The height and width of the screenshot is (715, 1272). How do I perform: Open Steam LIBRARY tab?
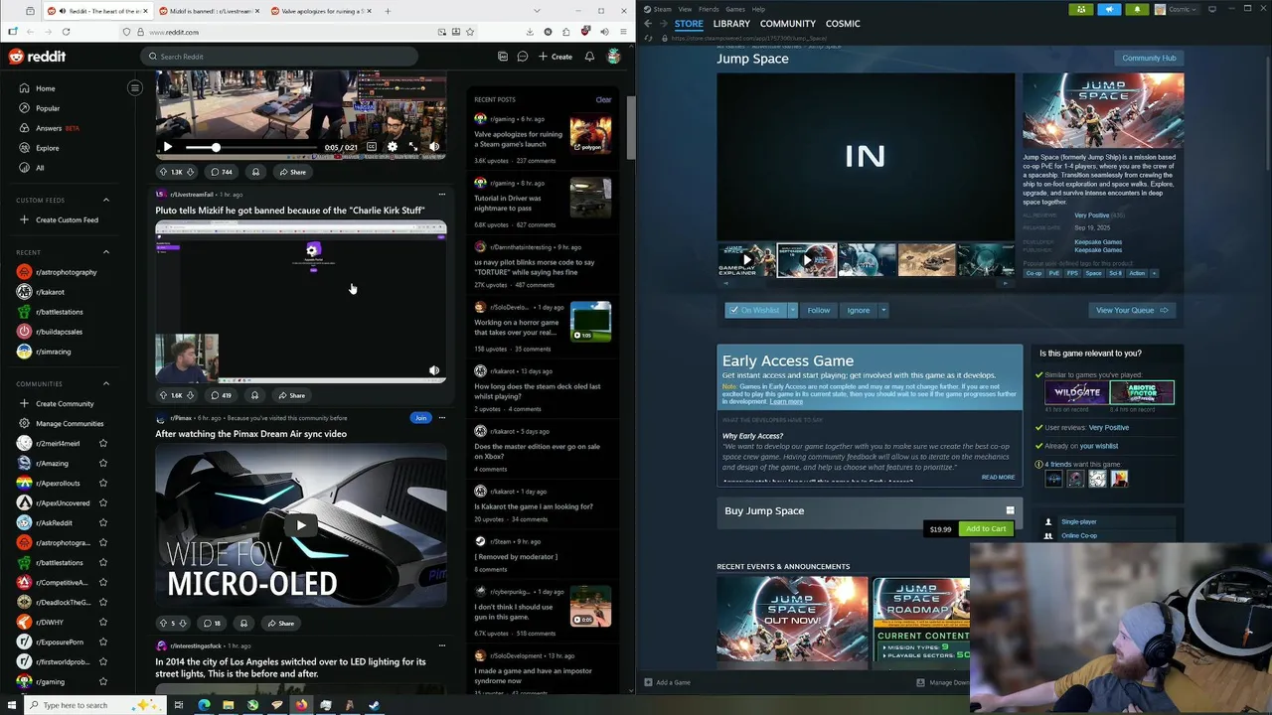(731, 24)
